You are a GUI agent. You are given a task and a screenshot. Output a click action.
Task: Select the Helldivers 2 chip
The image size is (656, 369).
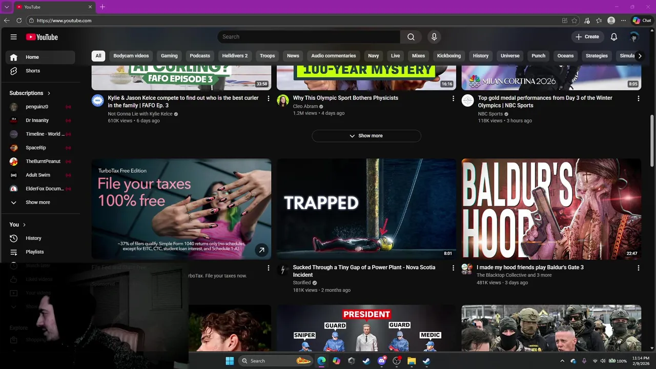pyautogui.click(x=235, y=56)
